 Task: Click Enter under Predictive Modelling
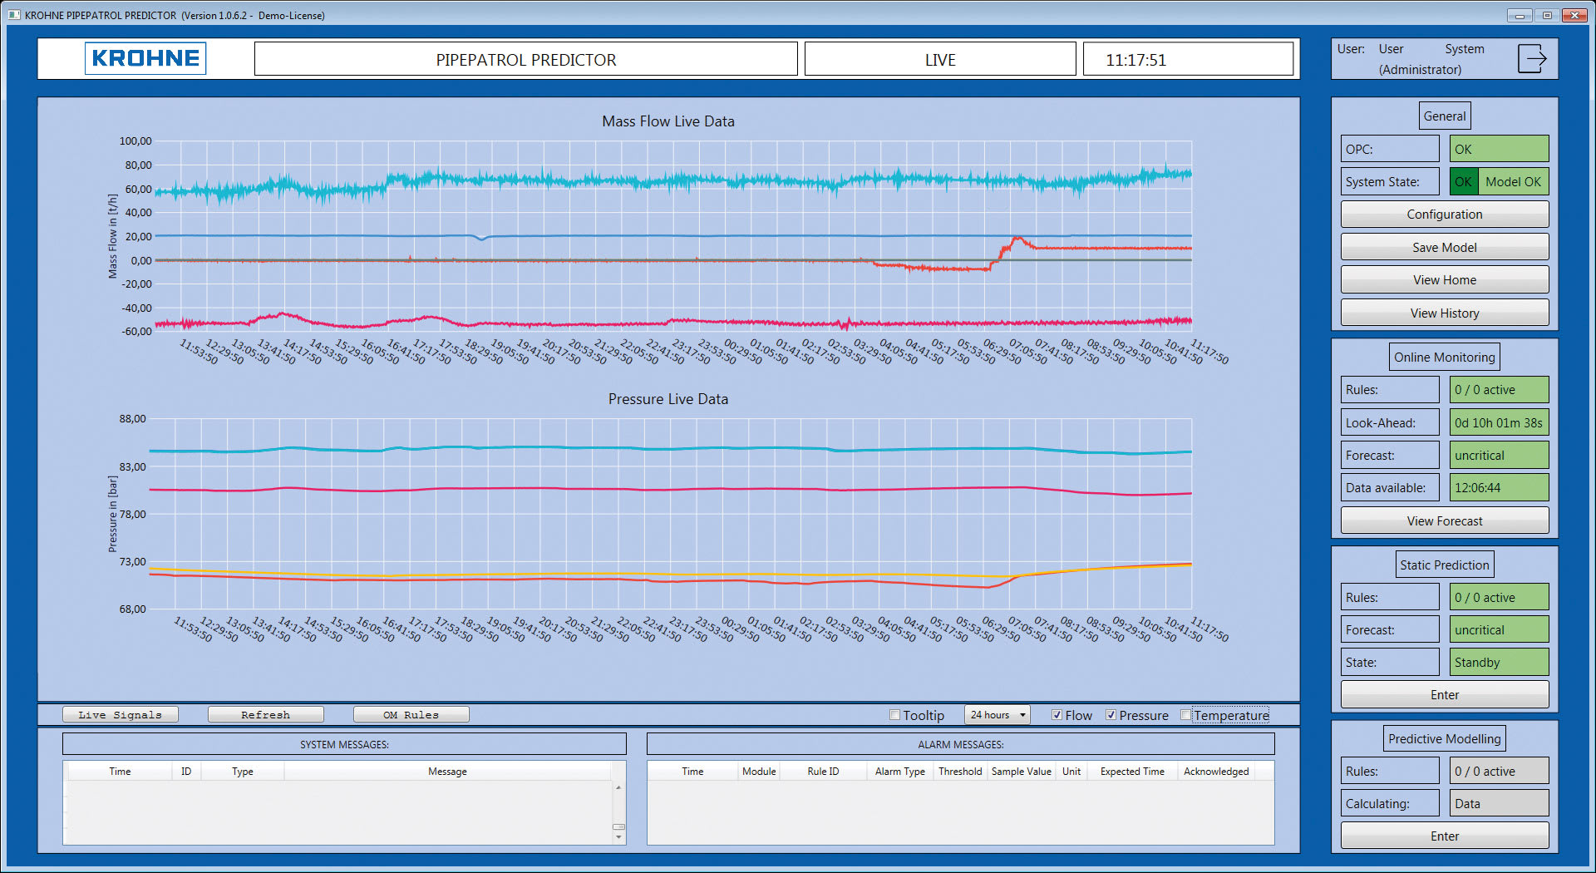1445,836
